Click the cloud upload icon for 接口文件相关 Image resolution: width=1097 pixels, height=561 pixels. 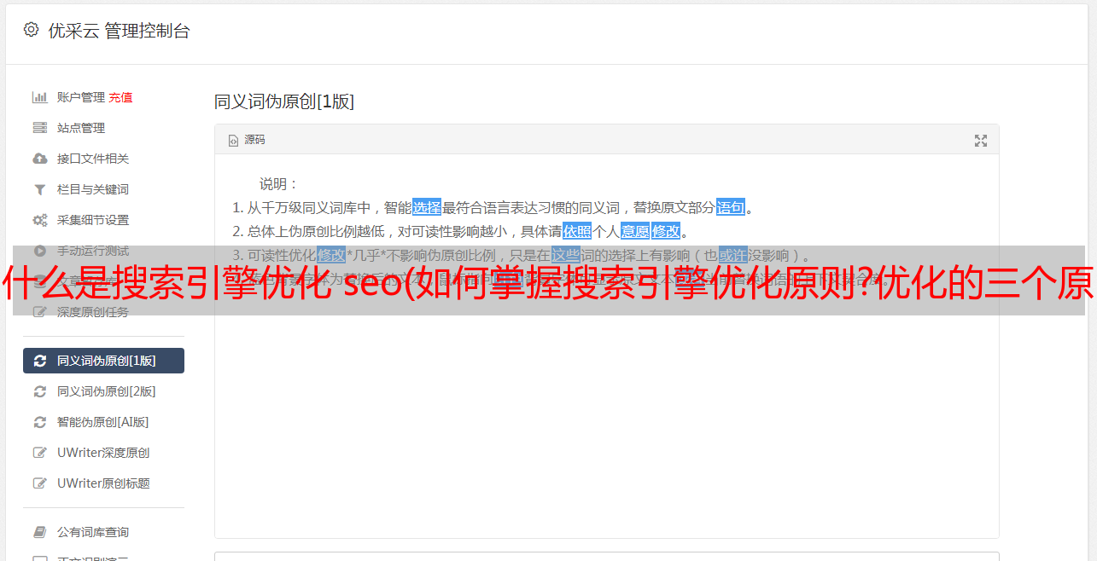pos(39,159)
